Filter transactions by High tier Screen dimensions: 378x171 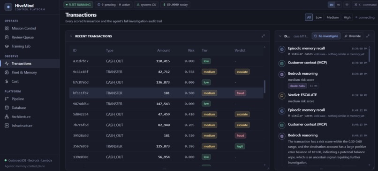pos(347,17)
